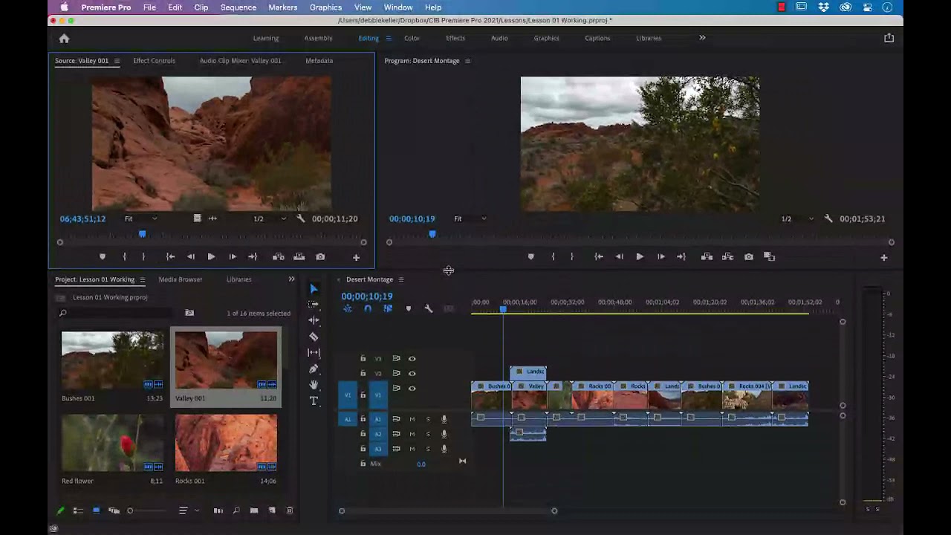Select the Type tool
The width and height of the screenshot is (951, 535).
314,401
